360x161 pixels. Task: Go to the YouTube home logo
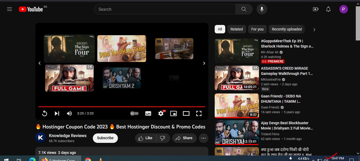pyautogui.click(x=31, y=9)
